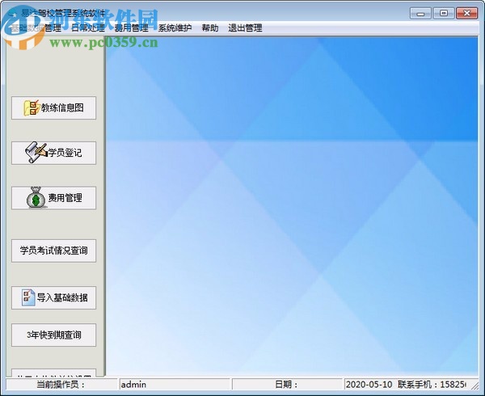Open 学员考试情况查询
This screenshot has height=396, width=485.
(x=54, y=251)
